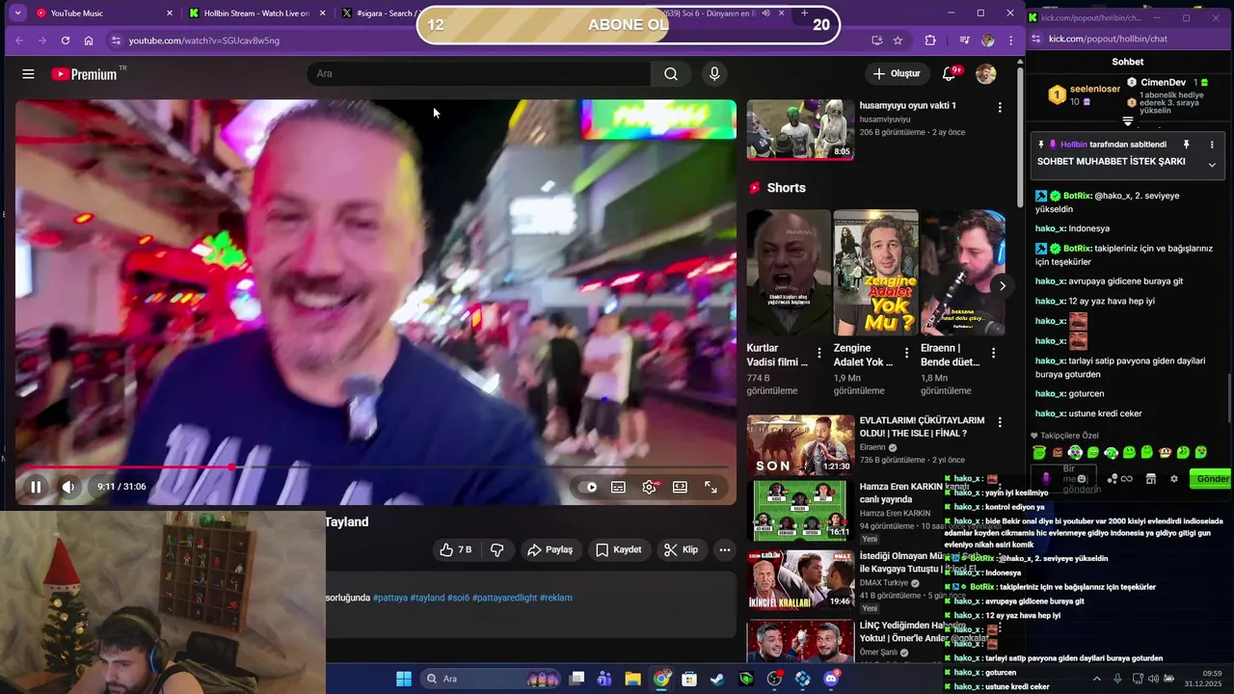The height and width of the screenshot is (694, 1234).
Task: Open Kick chat shop icon
Action: click(1150, 478)
